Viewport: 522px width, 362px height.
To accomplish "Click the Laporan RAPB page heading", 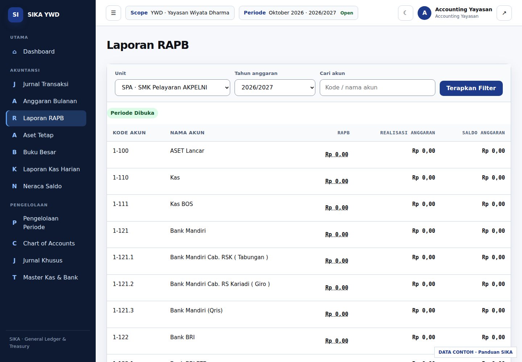I will (148, 45).
